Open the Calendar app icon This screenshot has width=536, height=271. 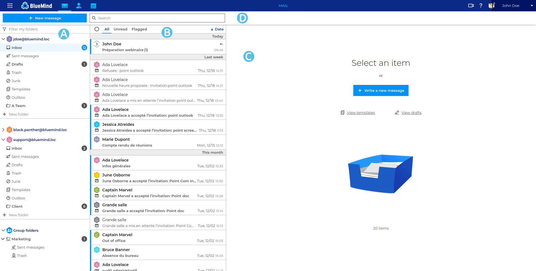click(93, 6)
